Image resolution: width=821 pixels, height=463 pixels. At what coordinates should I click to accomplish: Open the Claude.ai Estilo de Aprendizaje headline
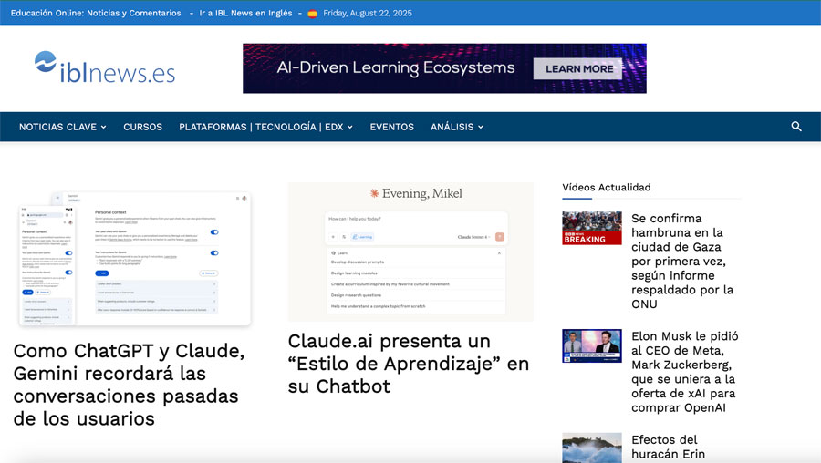click(x=409, y=364)
